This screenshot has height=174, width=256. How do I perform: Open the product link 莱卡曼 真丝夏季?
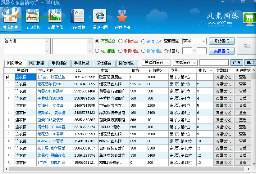point(54,149)
